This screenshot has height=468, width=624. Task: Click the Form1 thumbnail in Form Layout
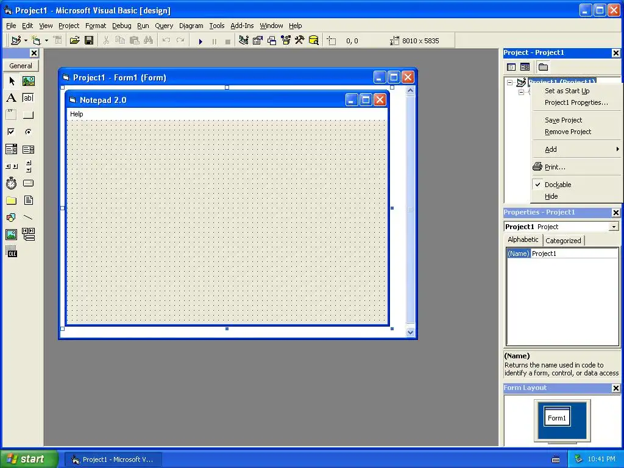point(557,417)
